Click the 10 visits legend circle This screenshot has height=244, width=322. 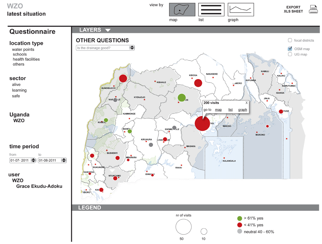(204, 231)
